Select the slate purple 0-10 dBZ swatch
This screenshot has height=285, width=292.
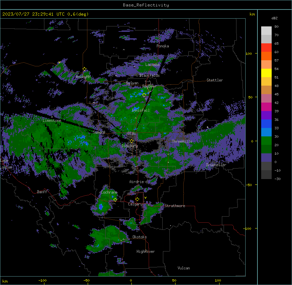(266, 157)
